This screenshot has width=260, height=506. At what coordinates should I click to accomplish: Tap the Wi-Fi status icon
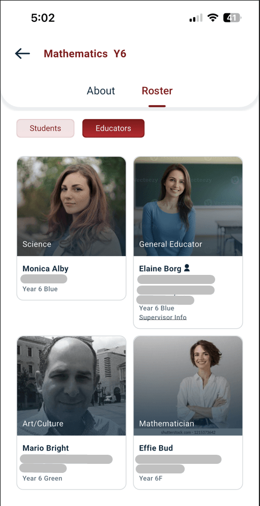212,18
